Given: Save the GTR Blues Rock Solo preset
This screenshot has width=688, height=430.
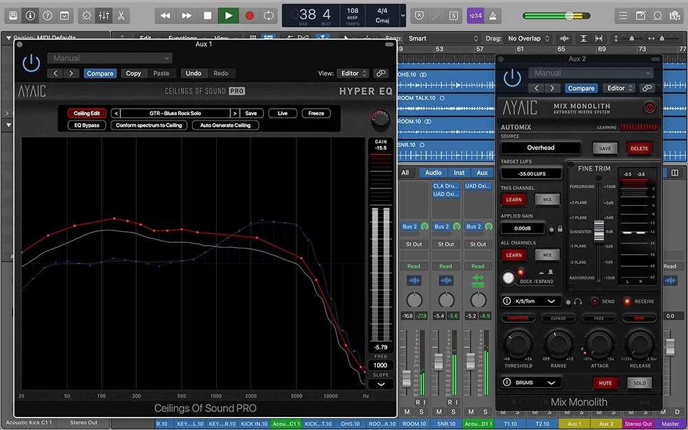Looking at the screenshot, I should 251,114.
